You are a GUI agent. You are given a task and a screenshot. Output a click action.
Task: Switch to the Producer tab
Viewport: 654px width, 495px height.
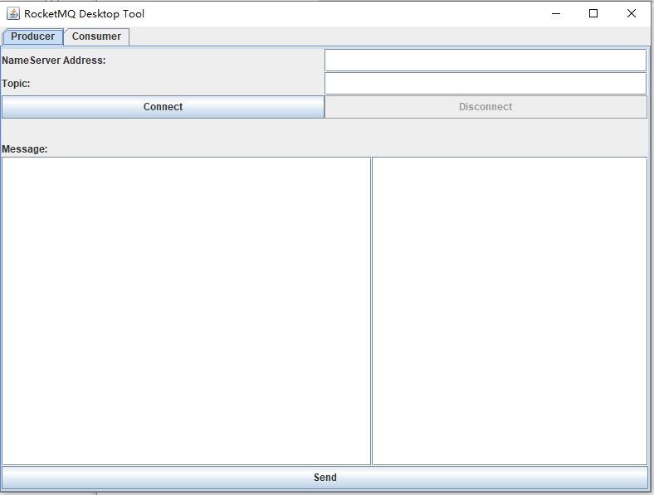click(x=33, y=36)
